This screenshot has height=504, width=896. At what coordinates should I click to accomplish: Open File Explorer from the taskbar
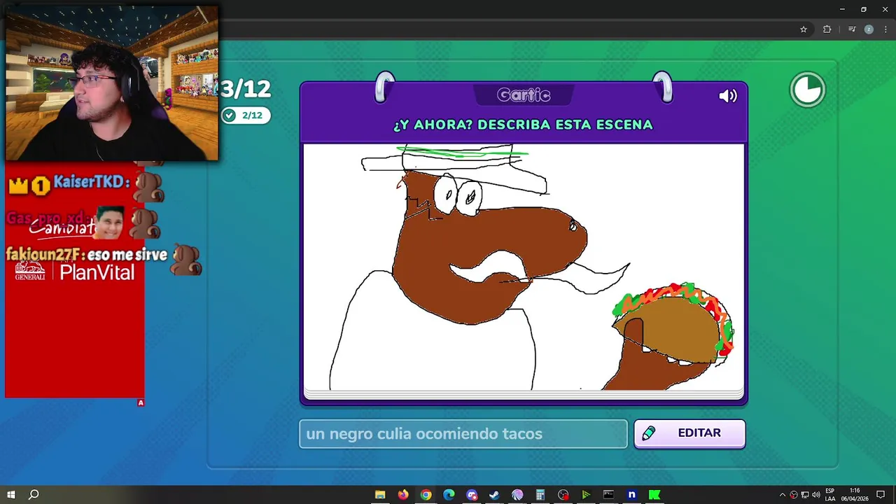coord(380,495)
